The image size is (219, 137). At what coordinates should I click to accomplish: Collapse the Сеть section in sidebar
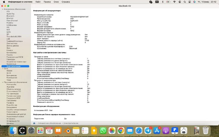3,68
